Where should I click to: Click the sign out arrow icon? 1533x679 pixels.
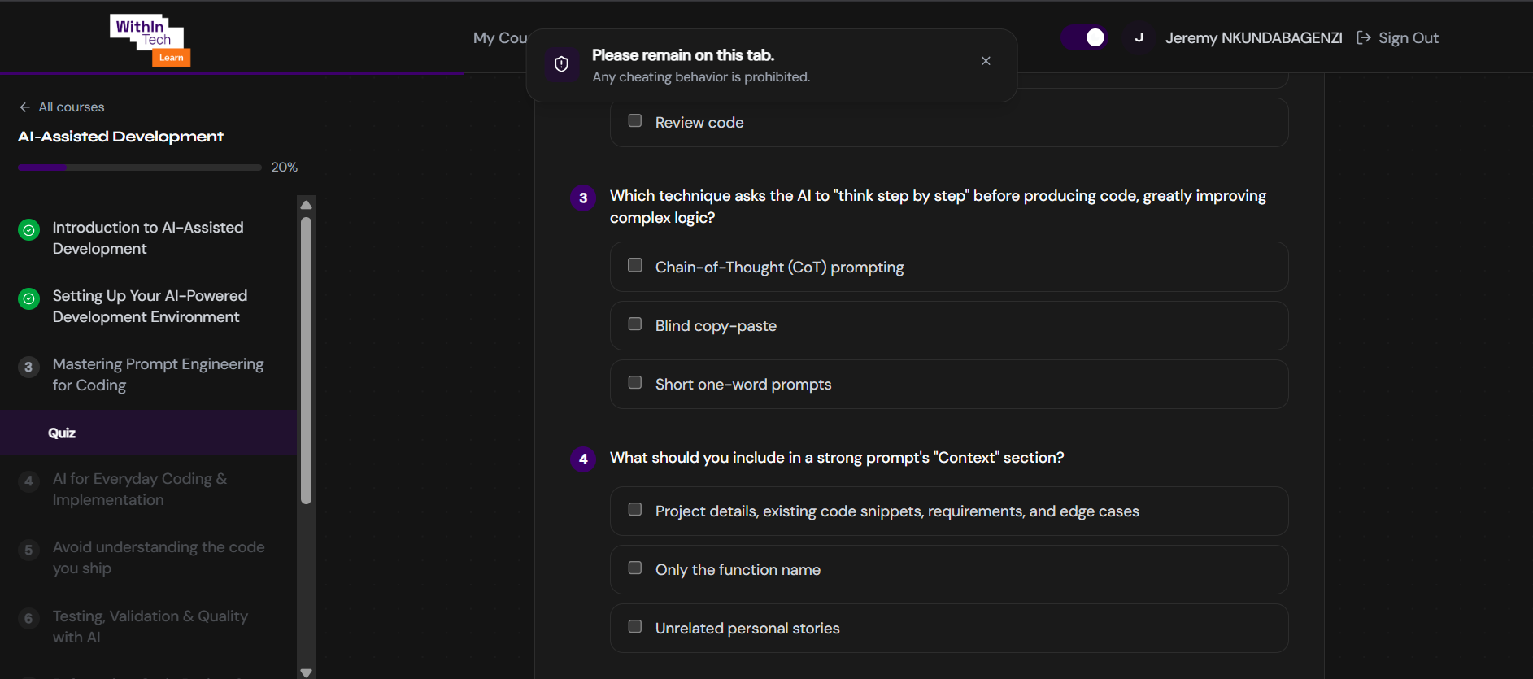1364,37
